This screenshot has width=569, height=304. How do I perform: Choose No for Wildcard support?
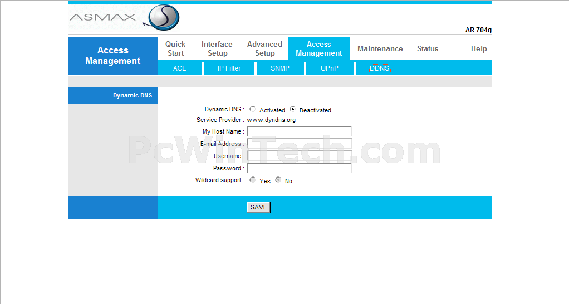[x=278, y=180]
